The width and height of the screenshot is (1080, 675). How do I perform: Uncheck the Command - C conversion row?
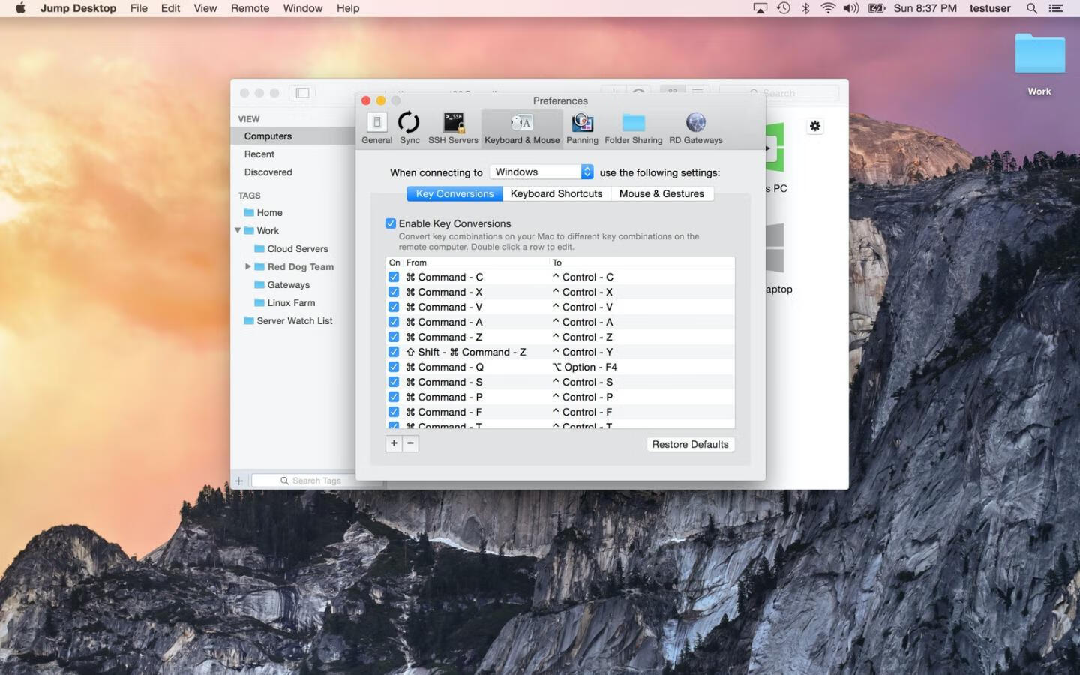[394, 277]
